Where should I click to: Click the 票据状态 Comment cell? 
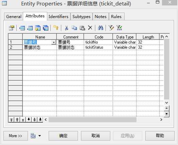(70, 47)
